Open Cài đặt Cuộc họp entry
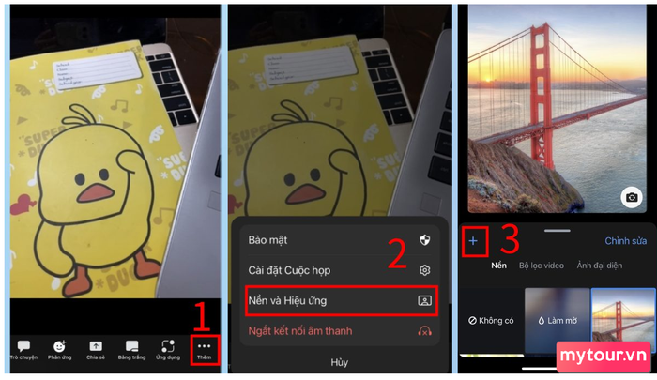Image resolution: width=657 pixels, height=380 pixels. (x=340, y=270)
